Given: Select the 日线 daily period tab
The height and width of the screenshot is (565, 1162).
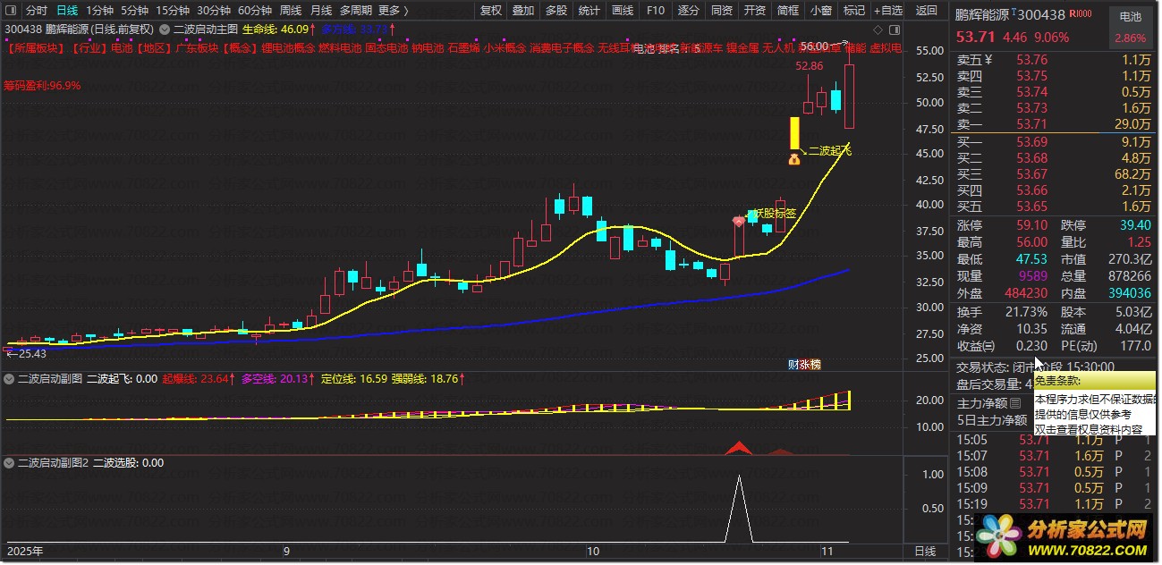Looking at the screenshot, I should [x=67, y=11].
